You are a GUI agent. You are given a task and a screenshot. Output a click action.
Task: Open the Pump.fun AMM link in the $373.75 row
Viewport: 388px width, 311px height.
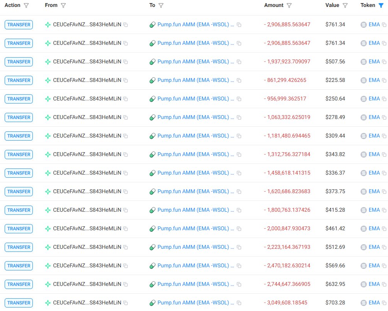pos(195,192)
